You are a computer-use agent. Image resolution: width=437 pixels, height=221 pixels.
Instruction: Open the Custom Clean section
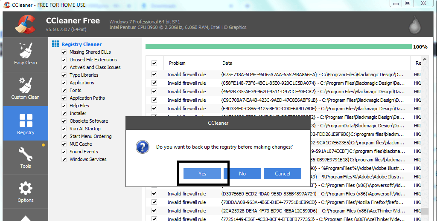(x=25, y=89)
